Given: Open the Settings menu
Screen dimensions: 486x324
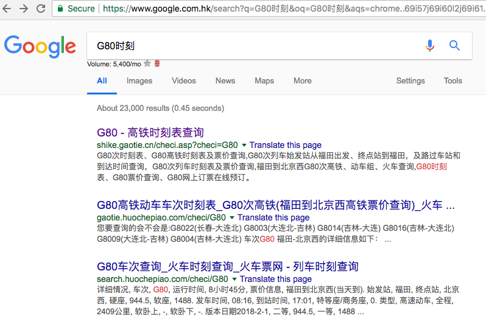Looking at the screenshot, I should tap(410, 81).
